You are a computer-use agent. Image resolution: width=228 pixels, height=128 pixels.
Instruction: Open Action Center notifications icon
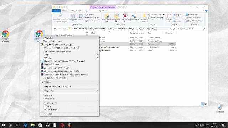pyautogui.click(x=223, y=125)
